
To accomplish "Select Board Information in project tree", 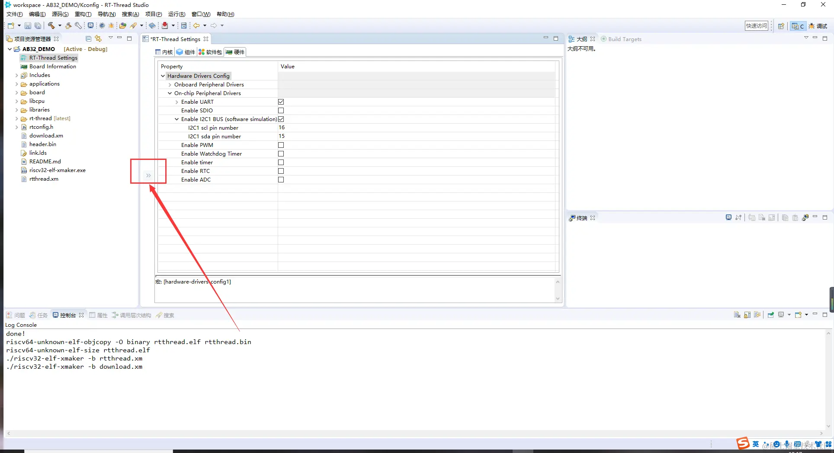I will [x=53, y=67].
